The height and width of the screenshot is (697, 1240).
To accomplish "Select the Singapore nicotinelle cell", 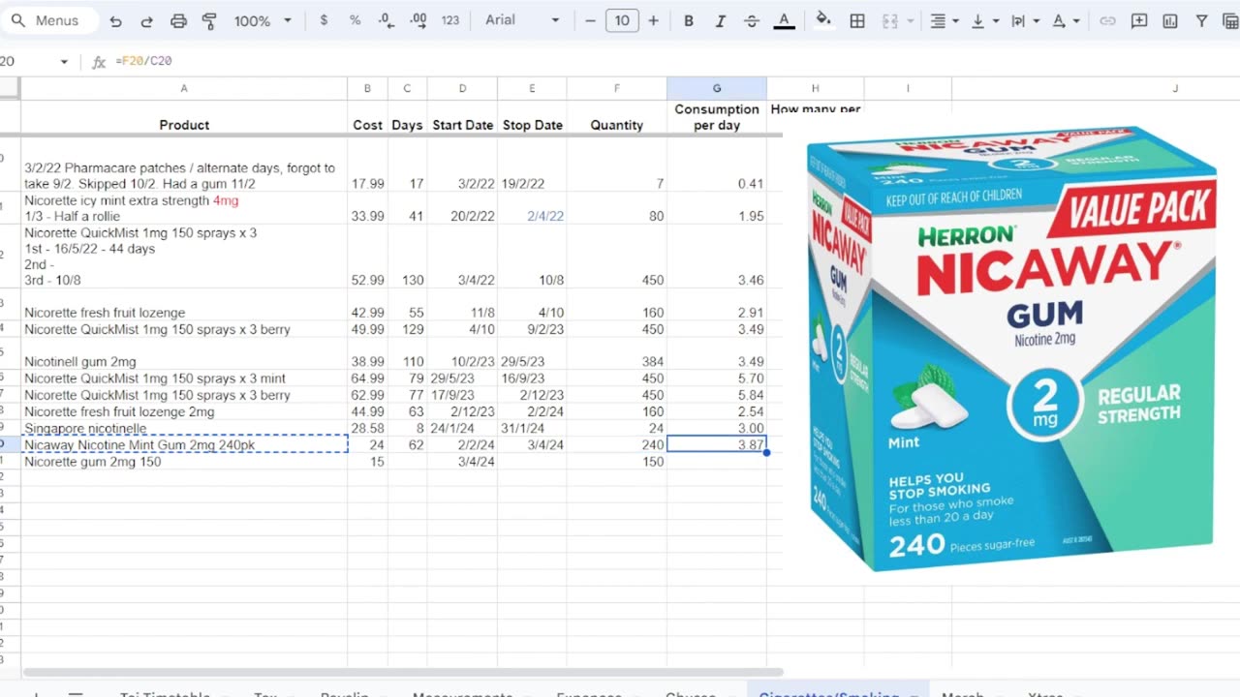I will click(x=184, y=428).
